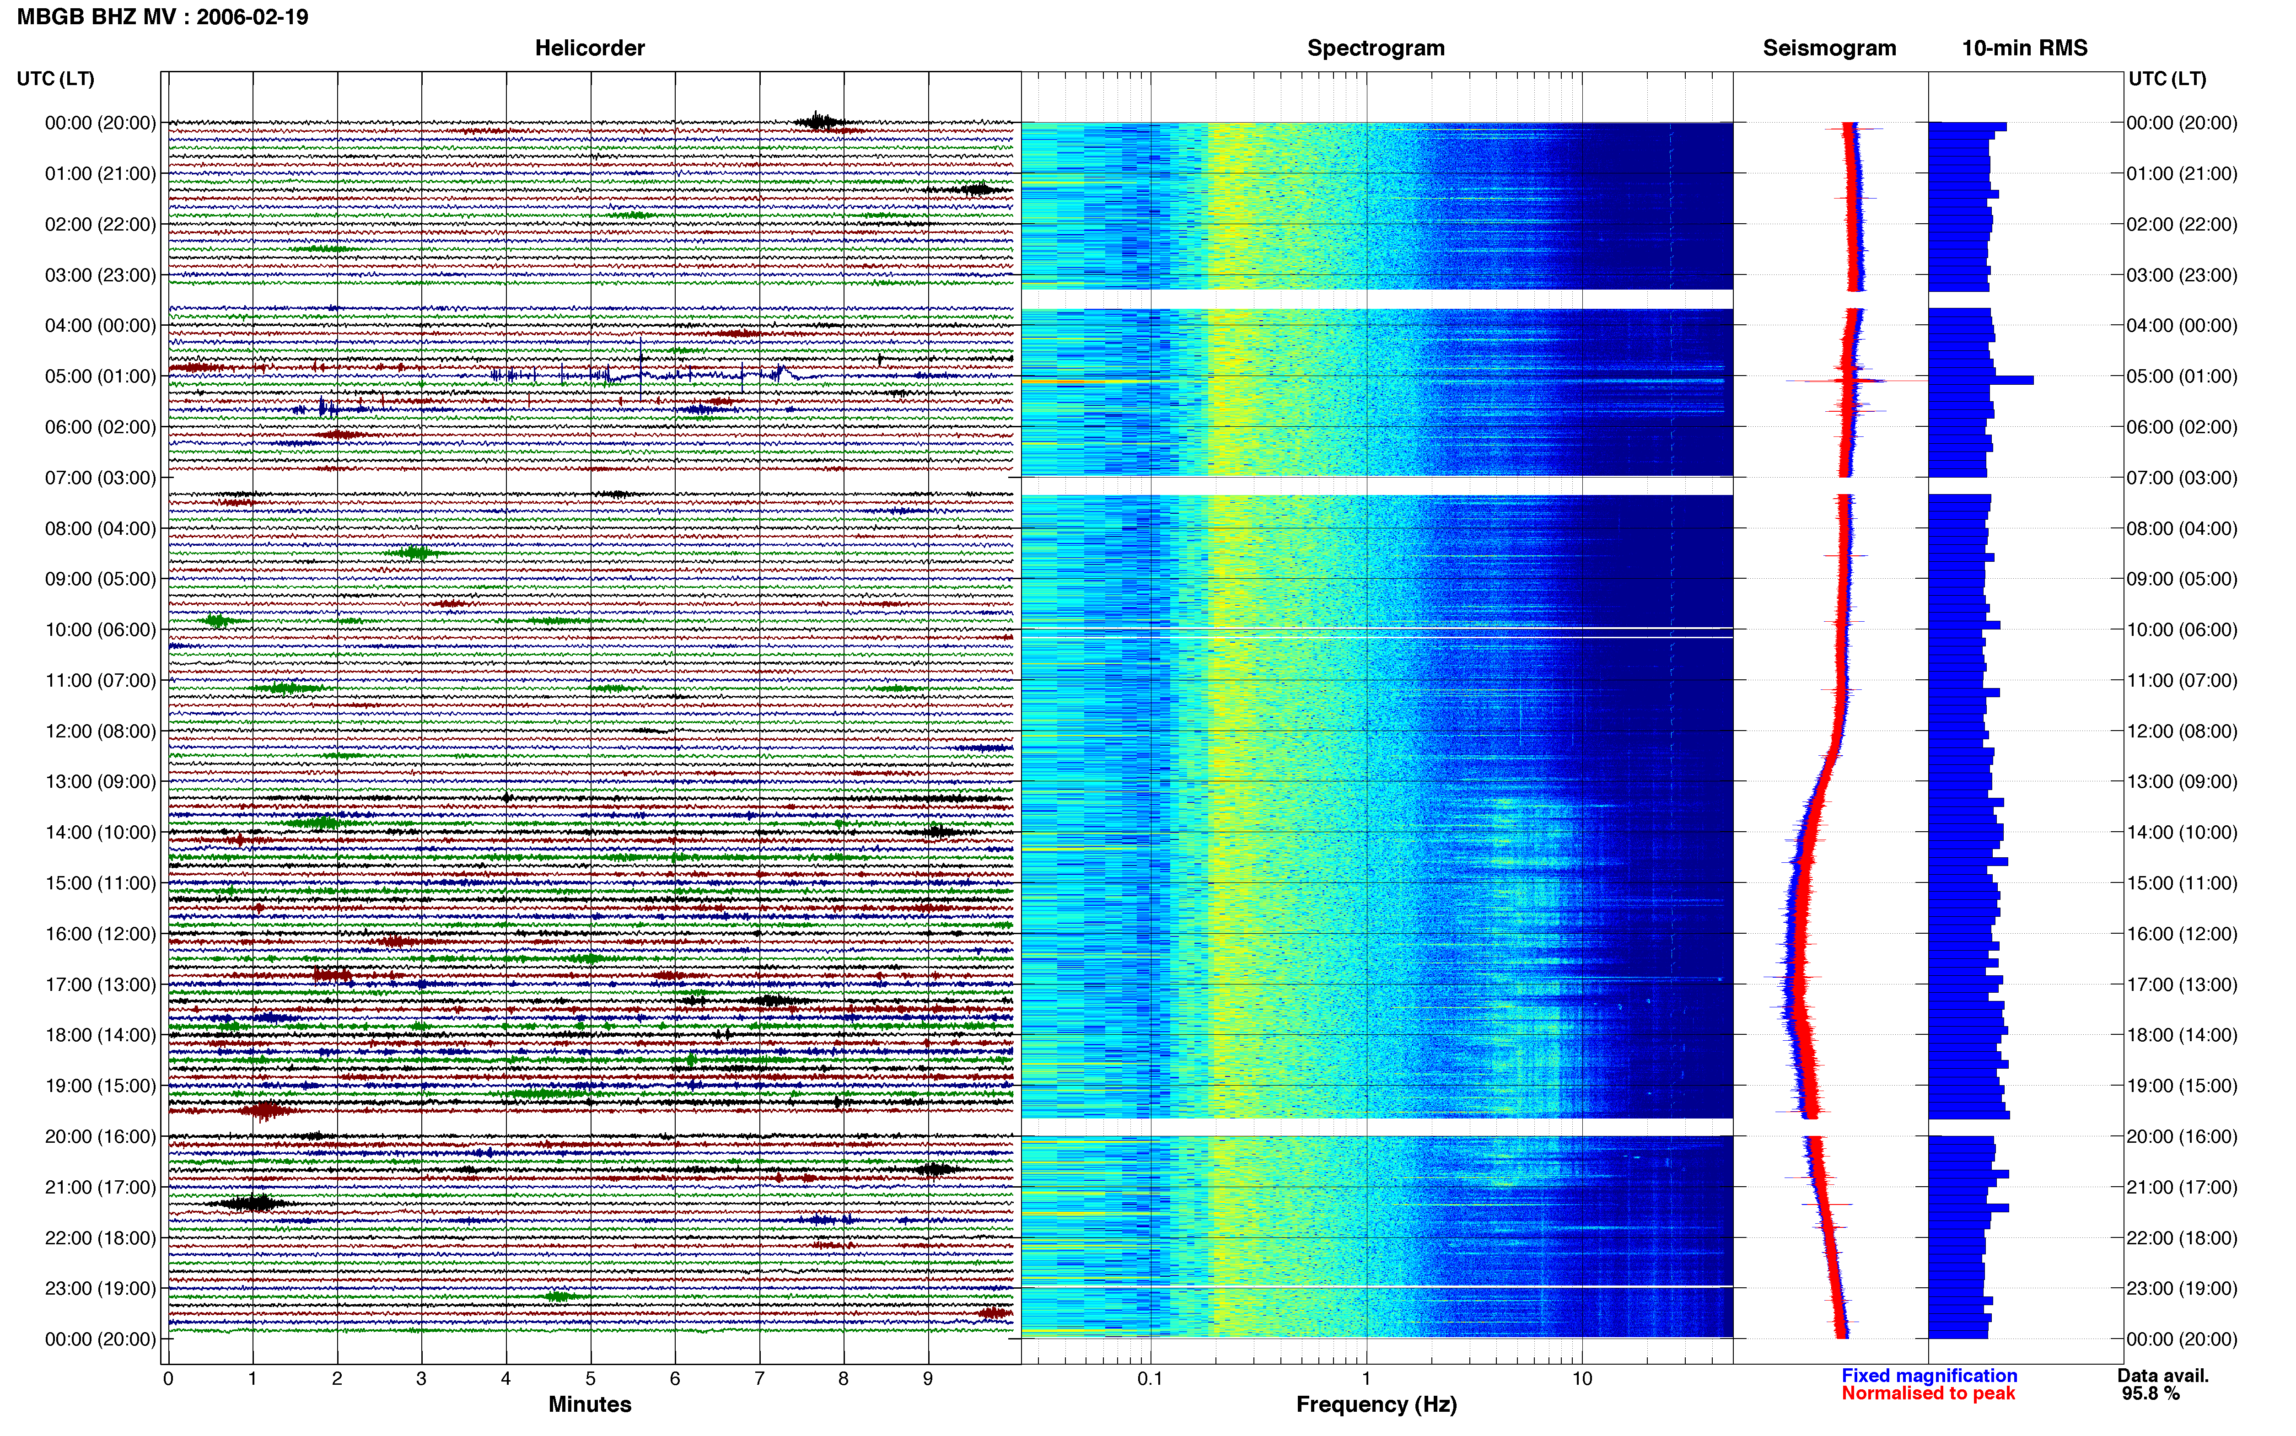The height and width of the screenshot is (1436, 2296).
Task: Click '21:00 (17:00)' on the helicorder time axis
Action: 101,1187
